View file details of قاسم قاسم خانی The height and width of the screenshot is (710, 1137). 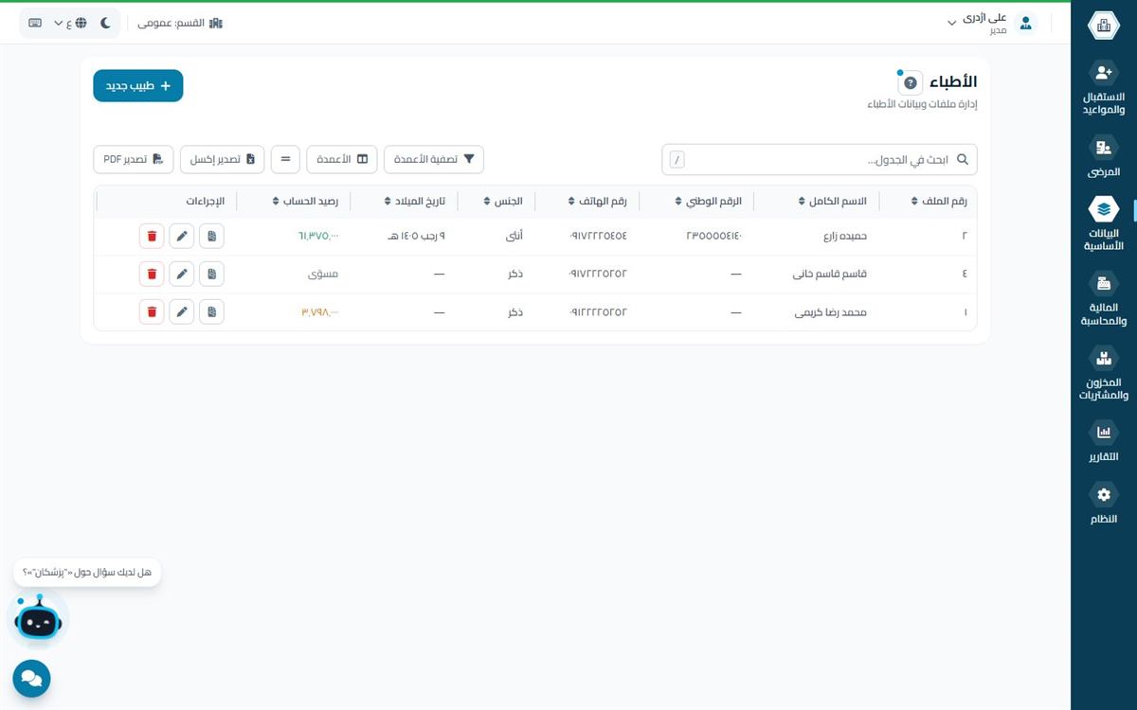click(x=212, y=274)
